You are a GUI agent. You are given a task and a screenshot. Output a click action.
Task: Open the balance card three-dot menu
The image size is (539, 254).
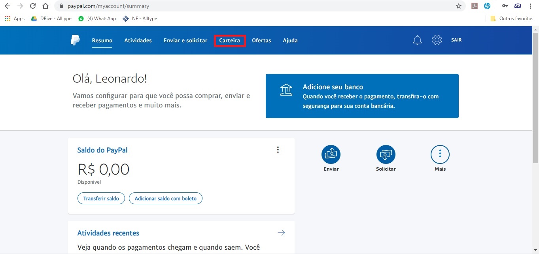coord(278,150)
